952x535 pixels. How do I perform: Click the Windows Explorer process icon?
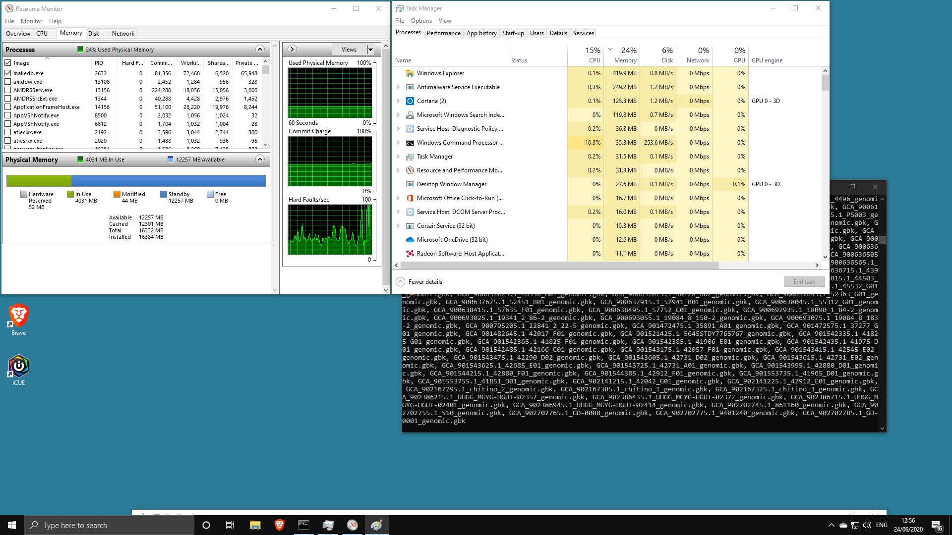410,73
